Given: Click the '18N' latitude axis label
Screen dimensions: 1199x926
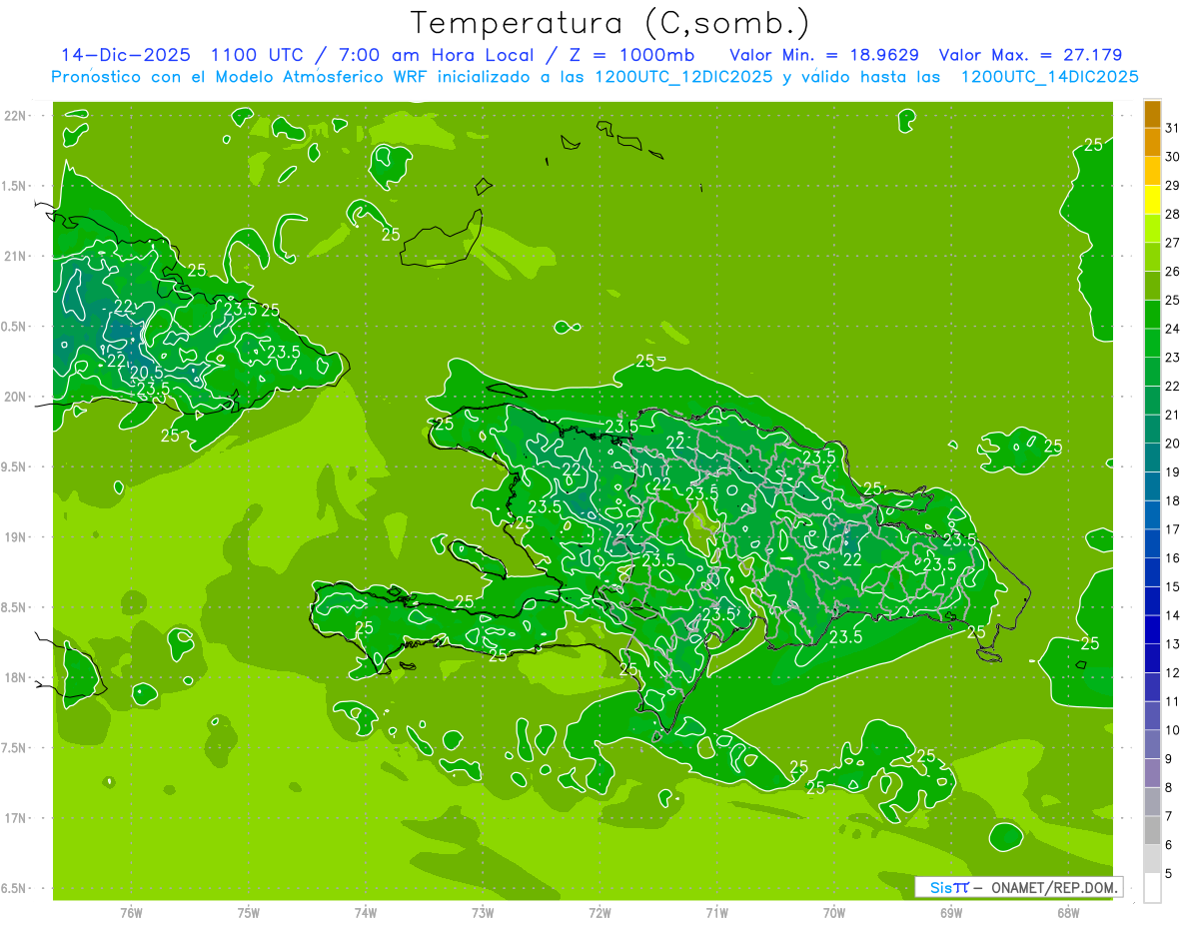Looking at the screenshot, I should pos(16,677).
